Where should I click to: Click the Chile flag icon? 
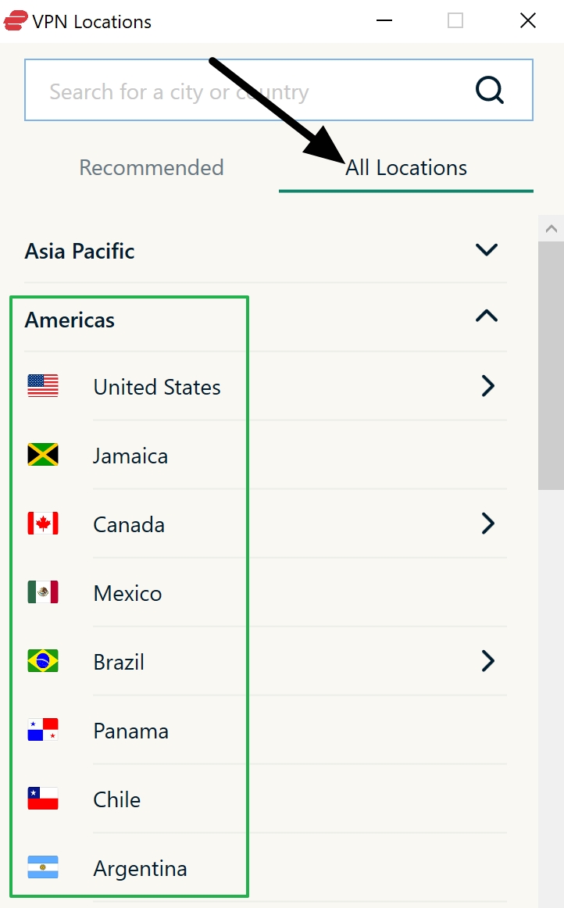click(42, 798)
